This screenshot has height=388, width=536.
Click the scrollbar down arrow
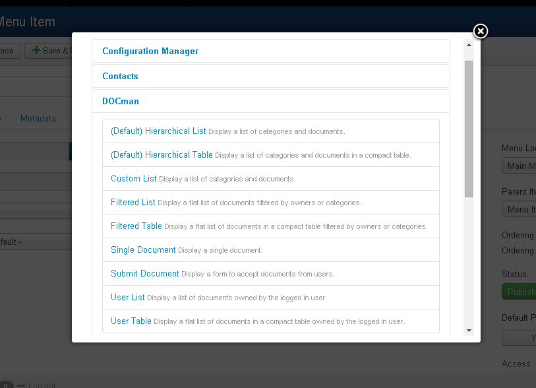pos(469,331)
